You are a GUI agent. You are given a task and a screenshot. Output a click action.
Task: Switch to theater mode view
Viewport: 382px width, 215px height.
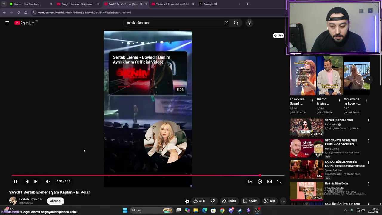point(269,182)
